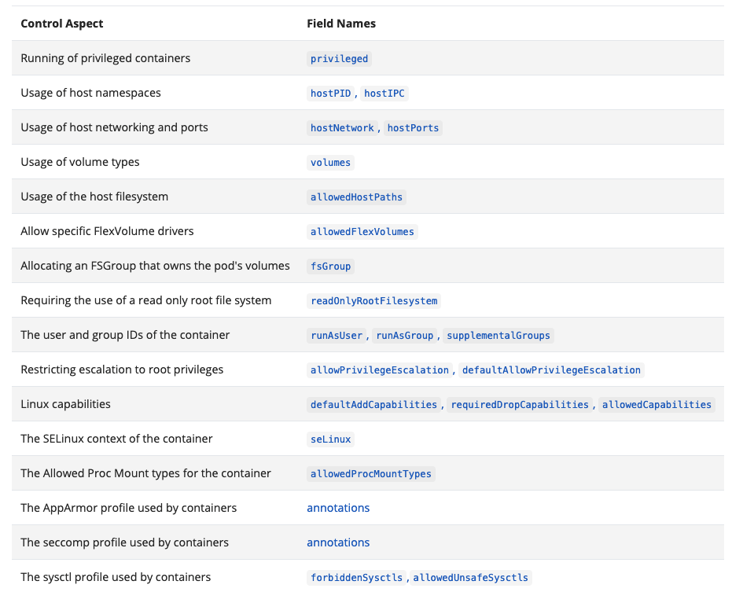Open the forbiddenSysctls link
732x592 pixels.
[357, 578]
